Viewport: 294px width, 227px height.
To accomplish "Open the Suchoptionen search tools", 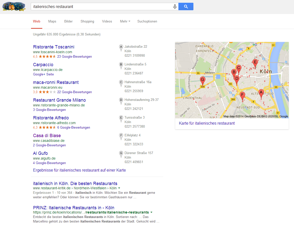I will (x=147, y=21).
